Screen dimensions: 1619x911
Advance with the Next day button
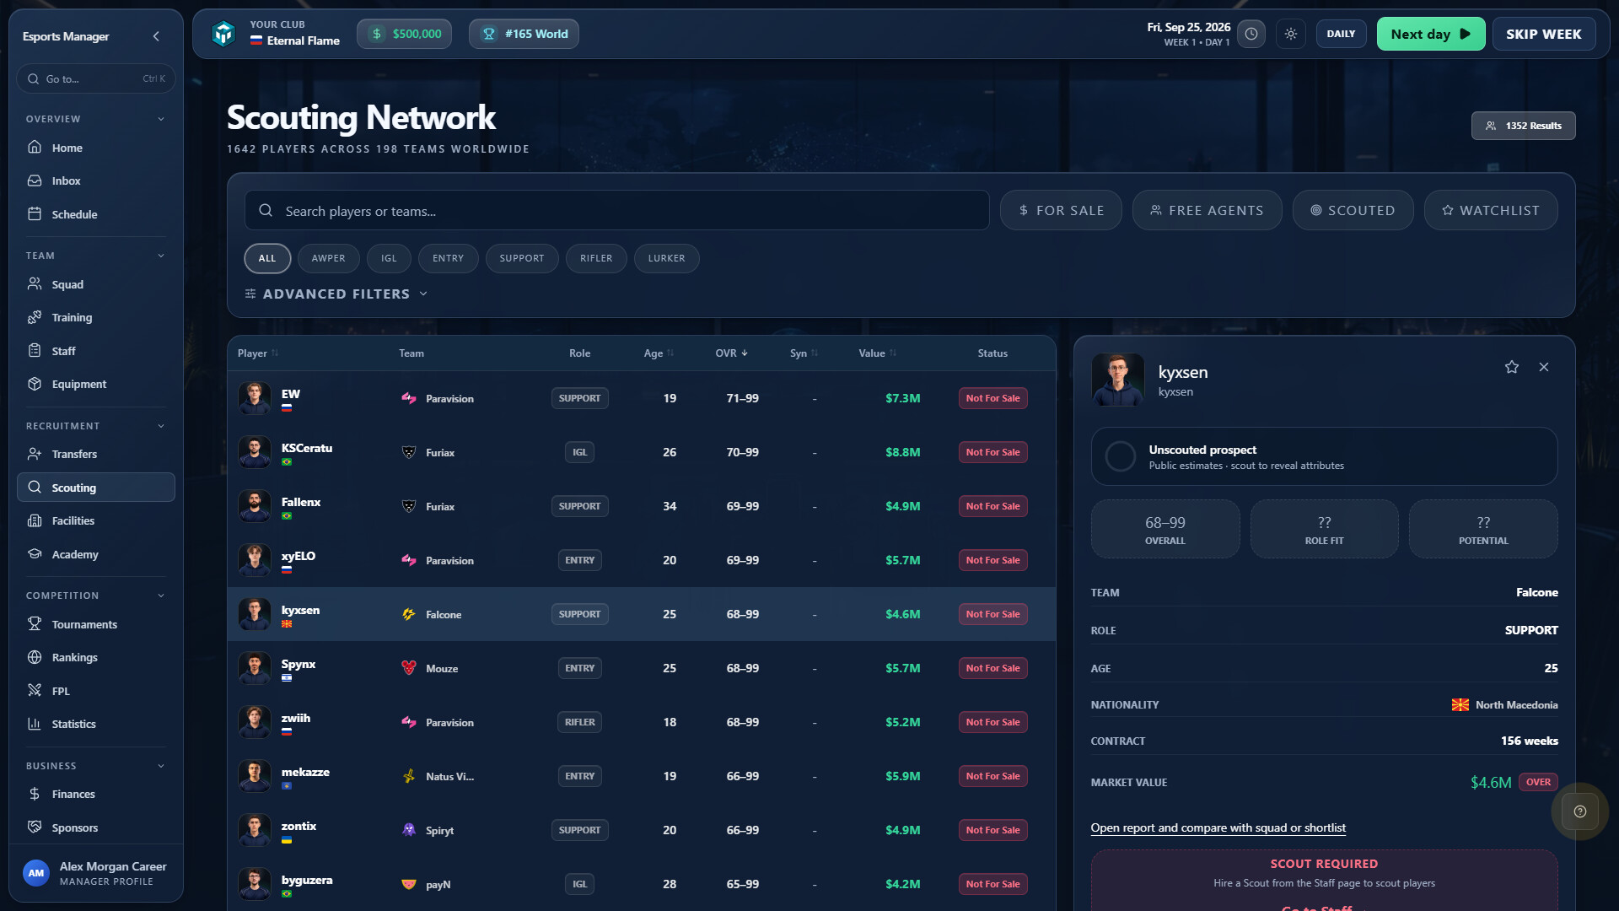[1431, 34]
